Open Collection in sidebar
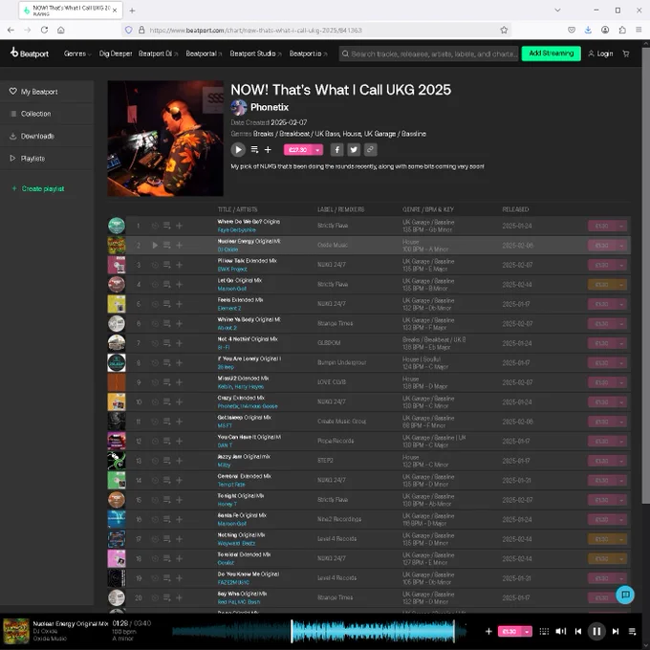This screenshot has height=650, width=650. click(47, 114)
